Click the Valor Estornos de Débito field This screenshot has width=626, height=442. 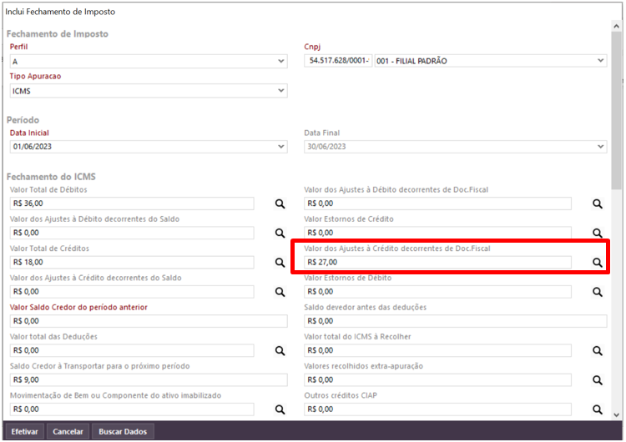(x=437, y=292)
